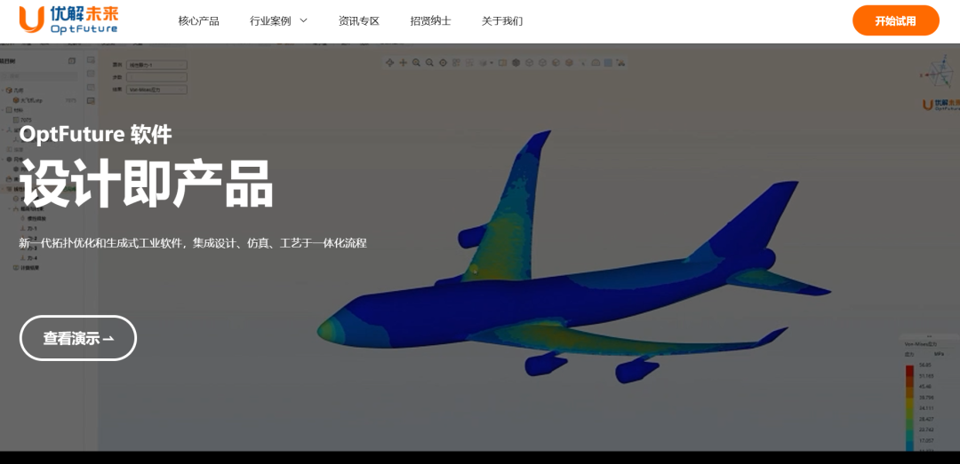Open the 行业案例 menu item
The image size is (960, 464).
(270, 21)
